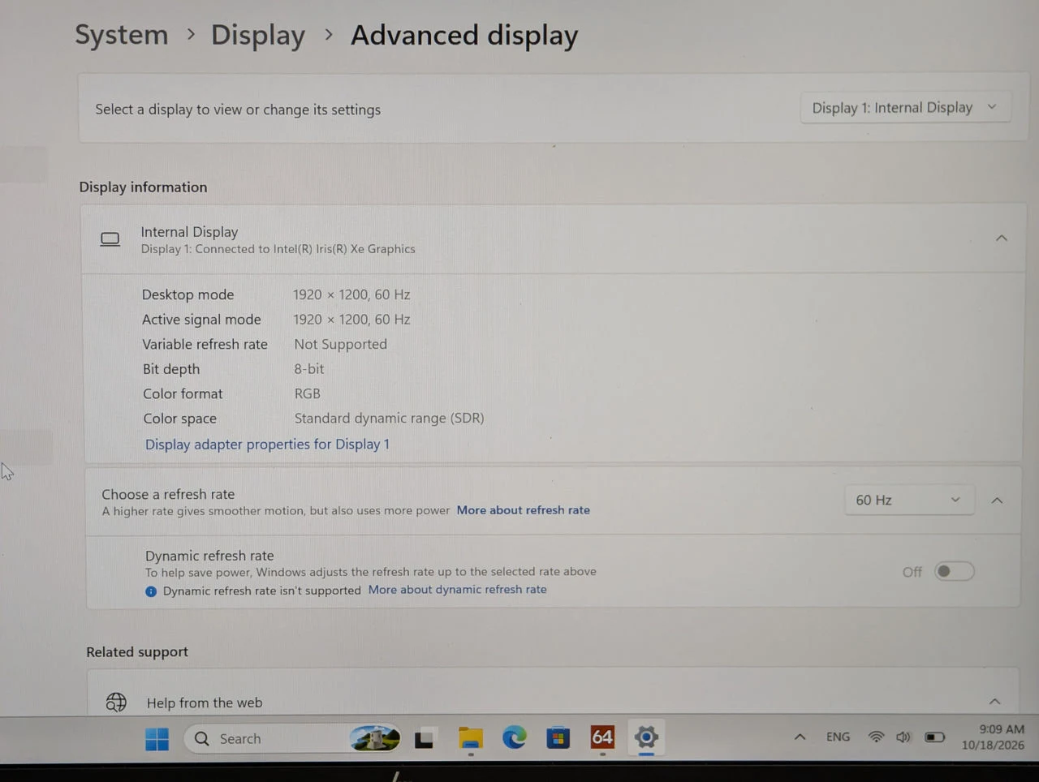The height and width of the screenshot is (782, 1039).
Task: Open the red 64 app on taskbar
Action: (x=602, y=737)
